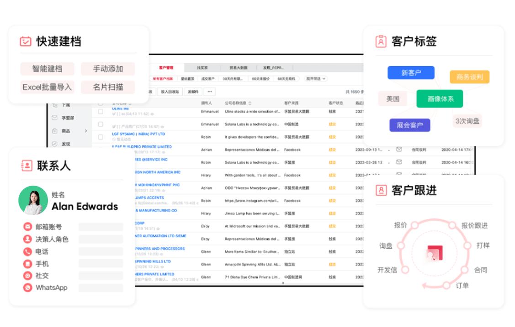Click the 发邮件 send email button

tap(194, 92)
